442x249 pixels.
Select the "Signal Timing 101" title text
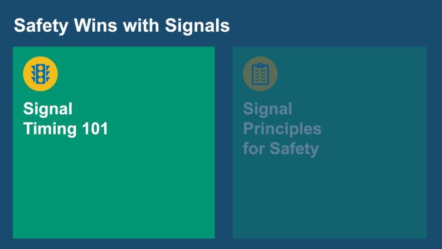click(x=66, y=119)
